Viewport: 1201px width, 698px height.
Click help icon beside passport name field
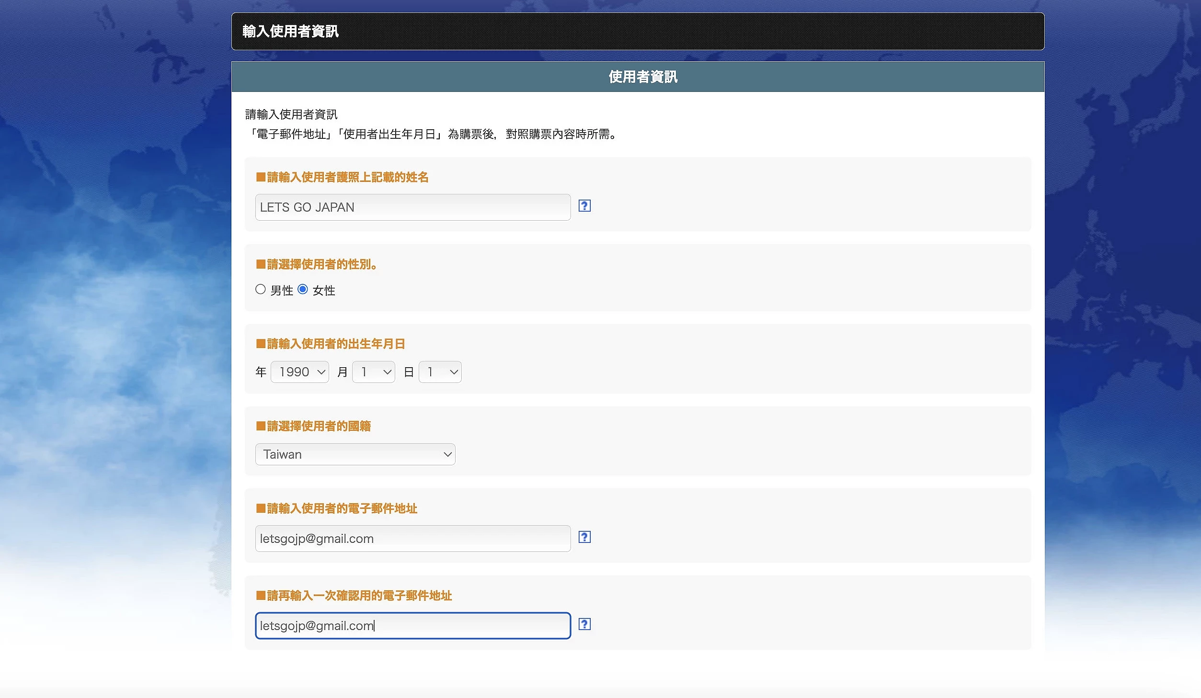point(584,206)
